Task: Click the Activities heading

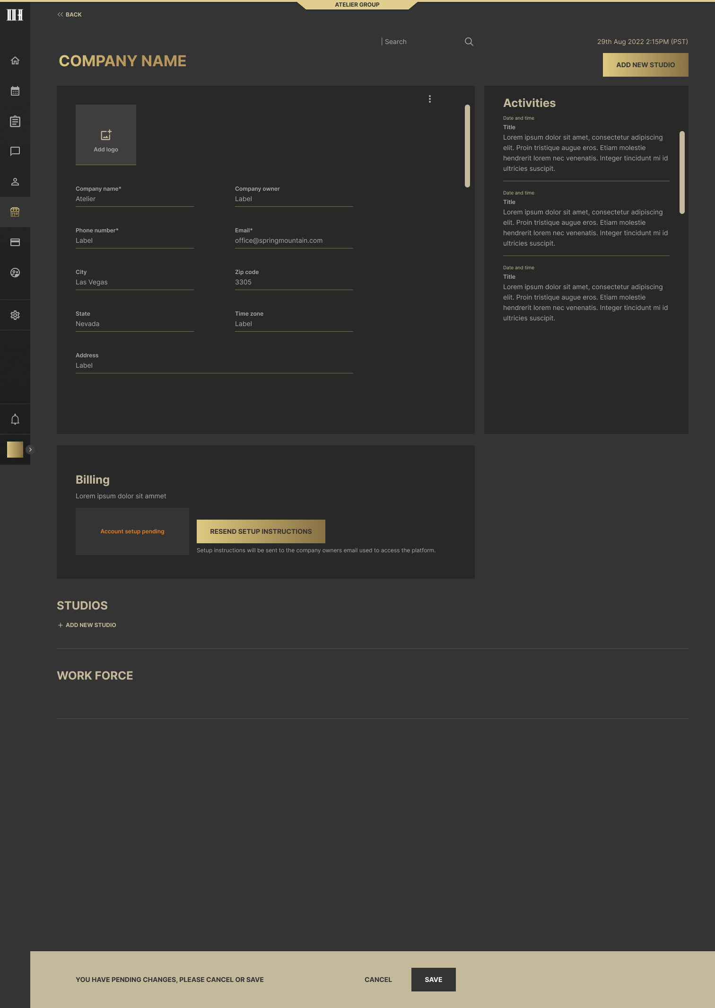Action: click(x=530, y=103)
